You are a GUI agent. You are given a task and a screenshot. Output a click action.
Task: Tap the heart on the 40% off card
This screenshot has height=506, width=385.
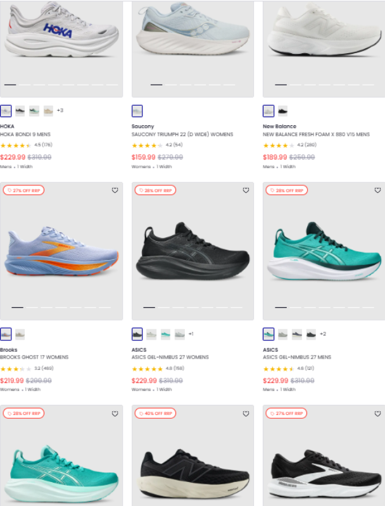pyautogui.click(x=246, y=414)
